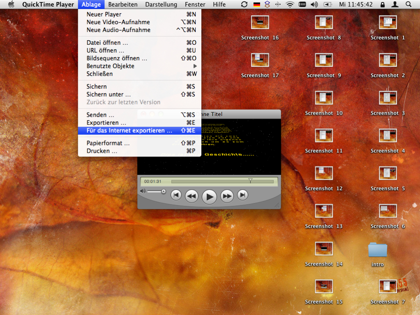Screen dimensions: 420x315
Task: Choose Neue Video-Aufnahme
Action: pyautogui.click(x=140, y=22)
